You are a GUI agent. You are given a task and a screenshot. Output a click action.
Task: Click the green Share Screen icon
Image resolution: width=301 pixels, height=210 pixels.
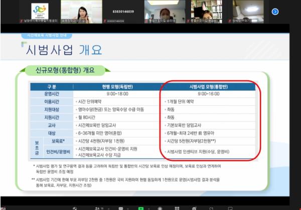[x=140, y=207]
